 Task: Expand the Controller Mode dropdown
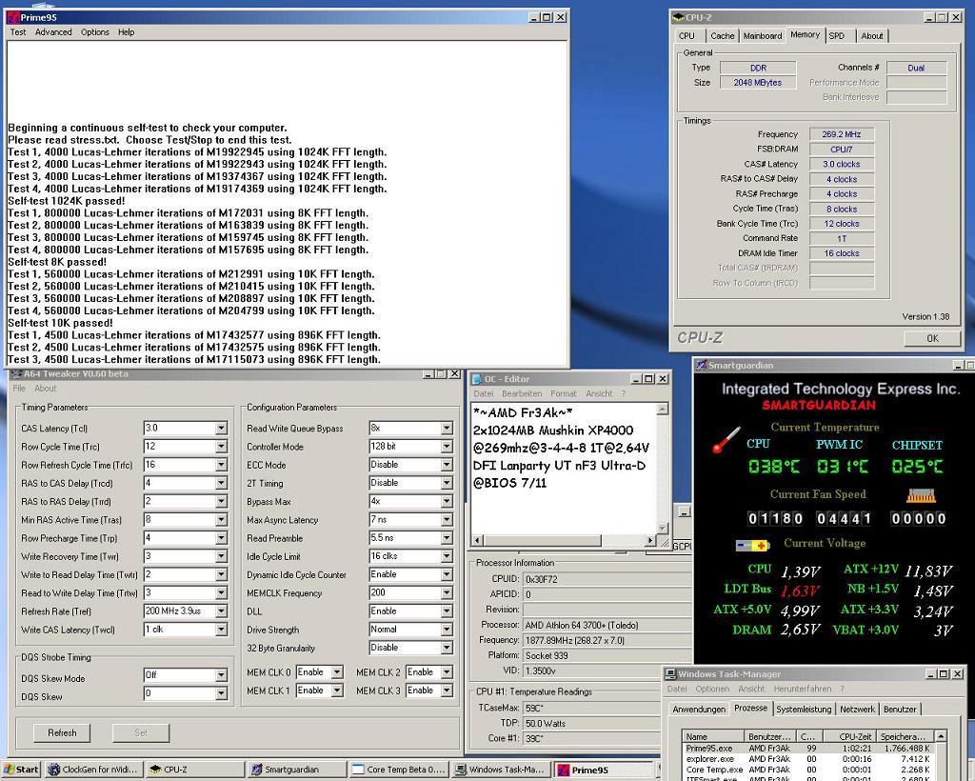coord(447,447)
